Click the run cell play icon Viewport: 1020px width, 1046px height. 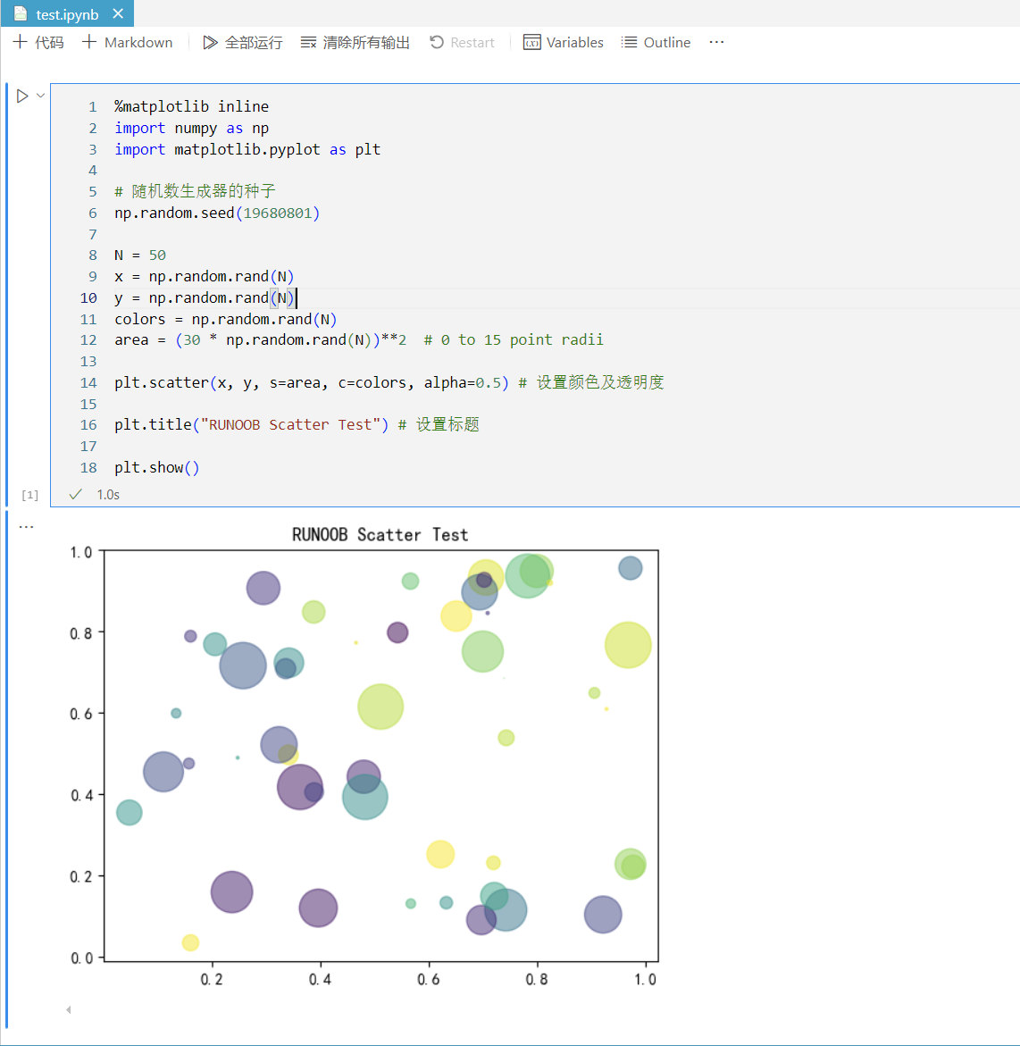pos(22,96)
